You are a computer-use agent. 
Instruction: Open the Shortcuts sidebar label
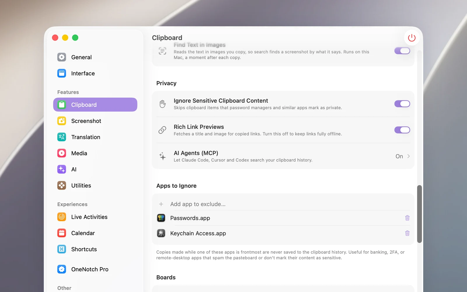coord(84,249)
